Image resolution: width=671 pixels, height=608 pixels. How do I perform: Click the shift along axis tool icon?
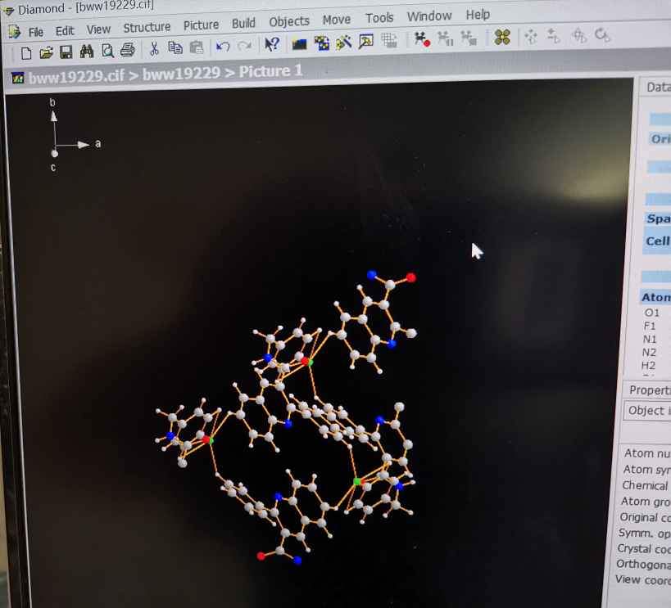[554, 36]
